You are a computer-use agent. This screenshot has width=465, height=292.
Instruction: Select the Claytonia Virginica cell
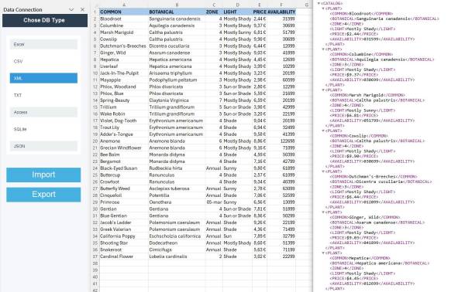pos(177,100)
